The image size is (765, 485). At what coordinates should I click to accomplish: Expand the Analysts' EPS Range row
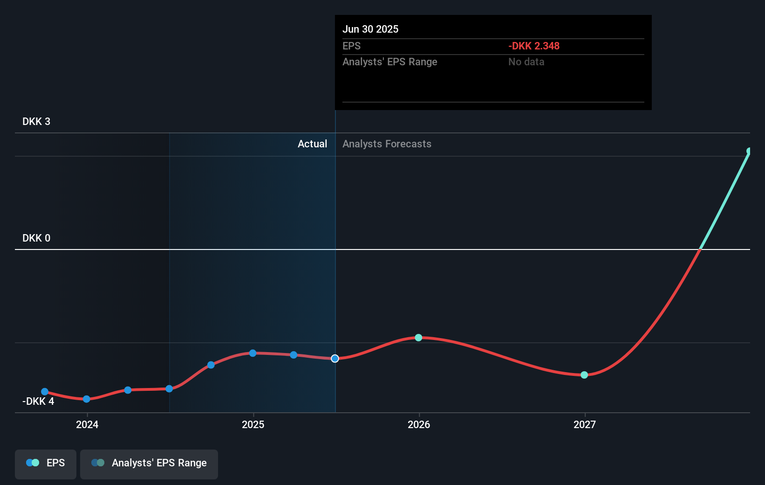pyautogui.click(x=390, y=62)
